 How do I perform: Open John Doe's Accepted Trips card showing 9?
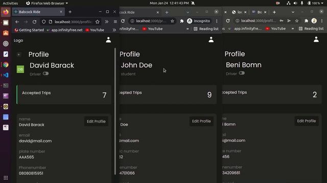click(x=168, y=95)
